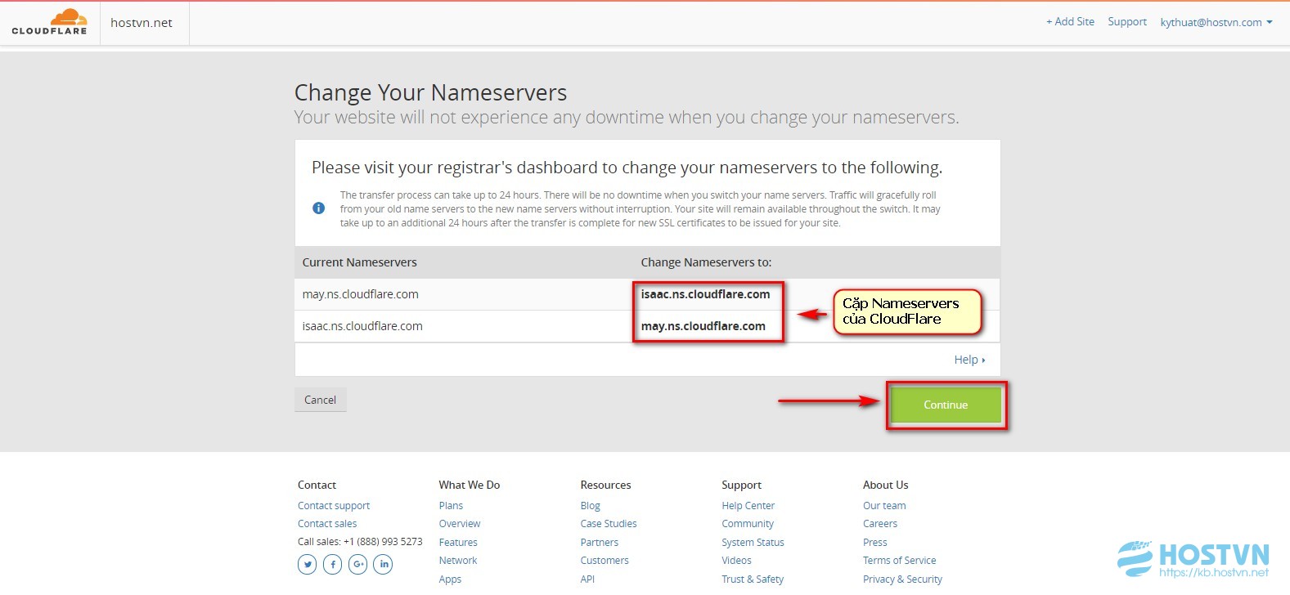This screenshot has height=595, width=1290.
Task: Click the Cloudflare logo
Action: [49, 22]
